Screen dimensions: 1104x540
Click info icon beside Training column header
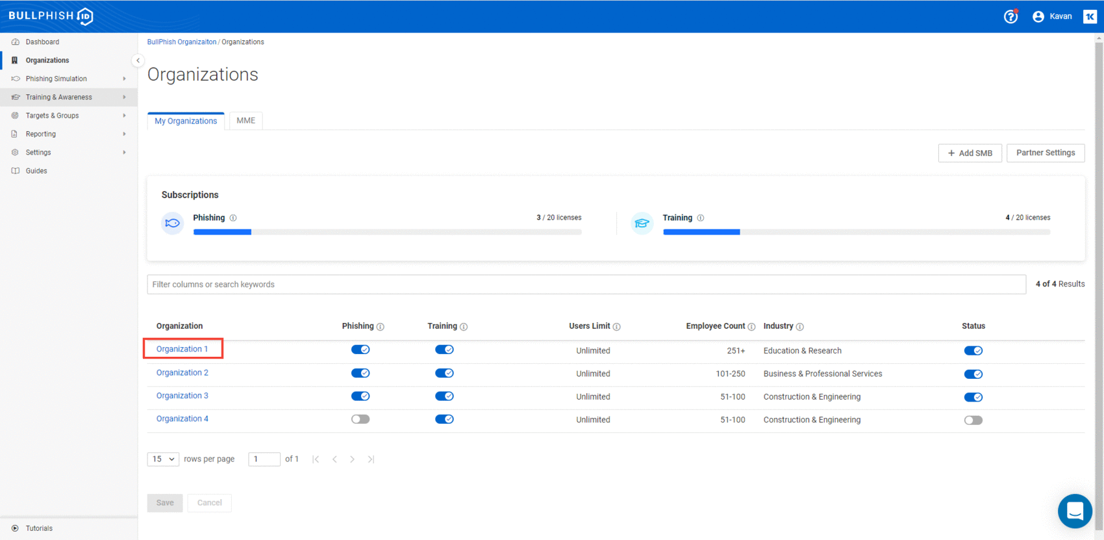(x=464, y=327)
